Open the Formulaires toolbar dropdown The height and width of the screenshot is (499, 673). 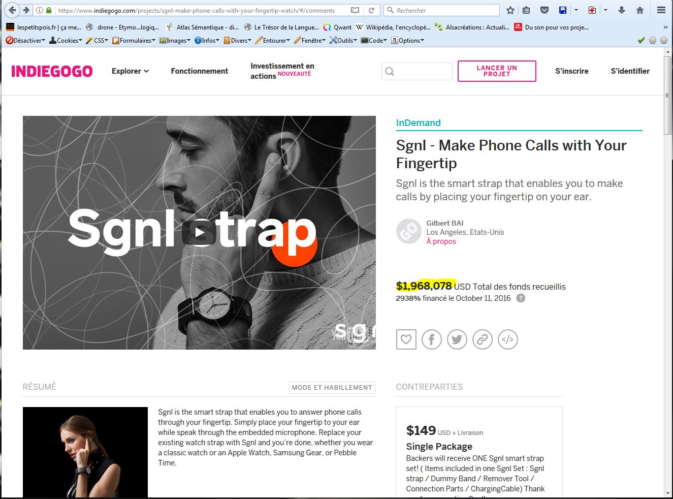tap(134, 40)
